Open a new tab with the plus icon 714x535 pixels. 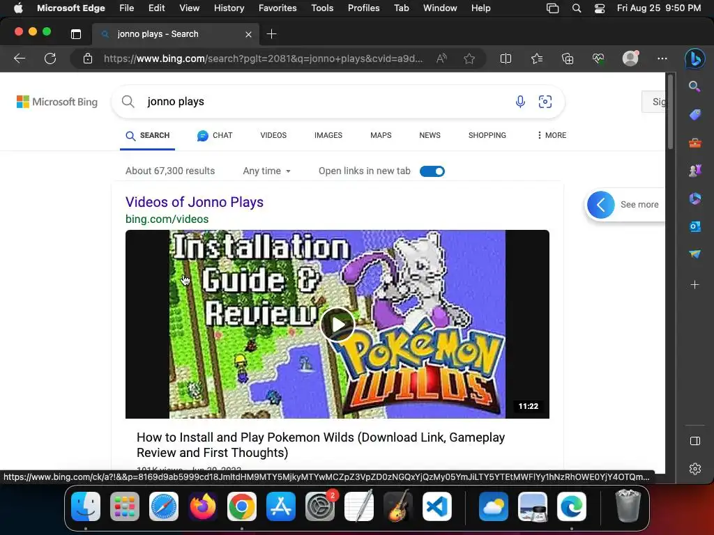coord(271,34)
